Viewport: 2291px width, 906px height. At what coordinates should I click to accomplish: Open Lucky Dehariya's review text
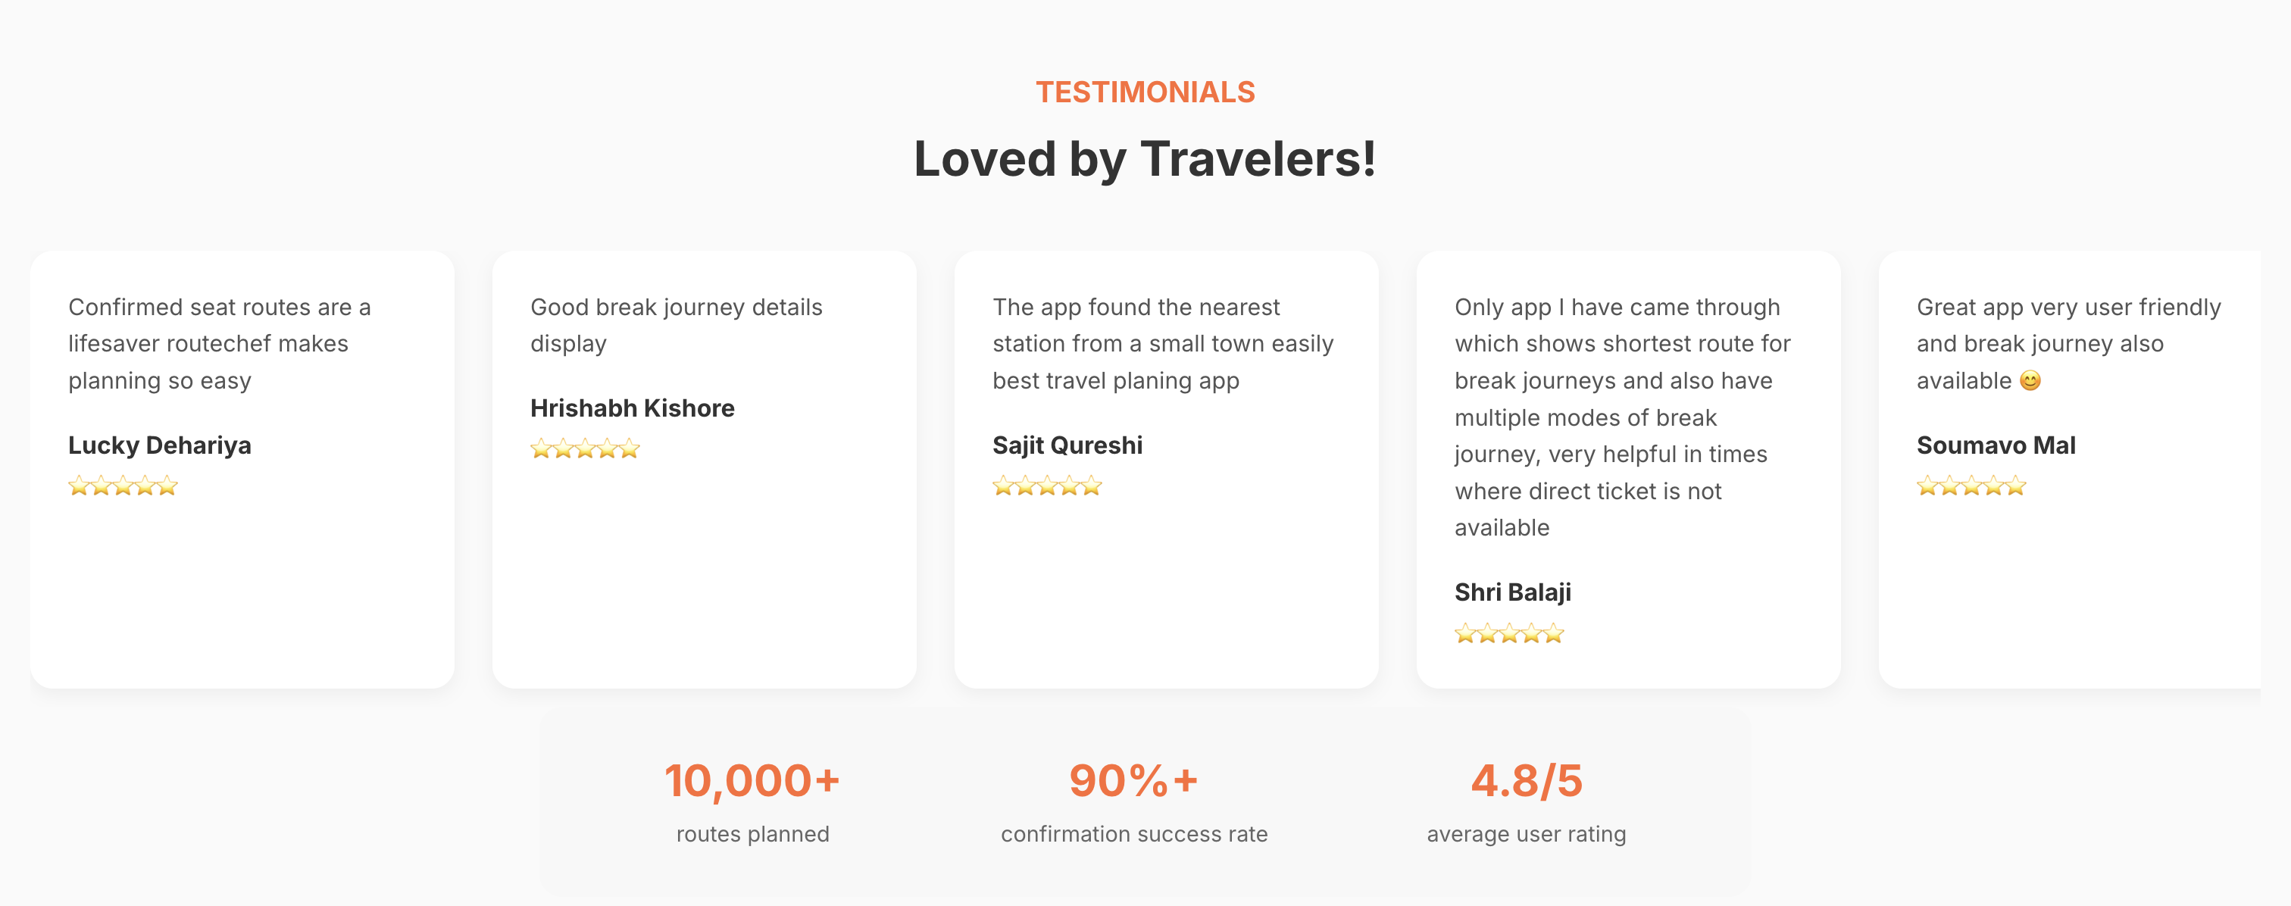(x=220, y=344)
